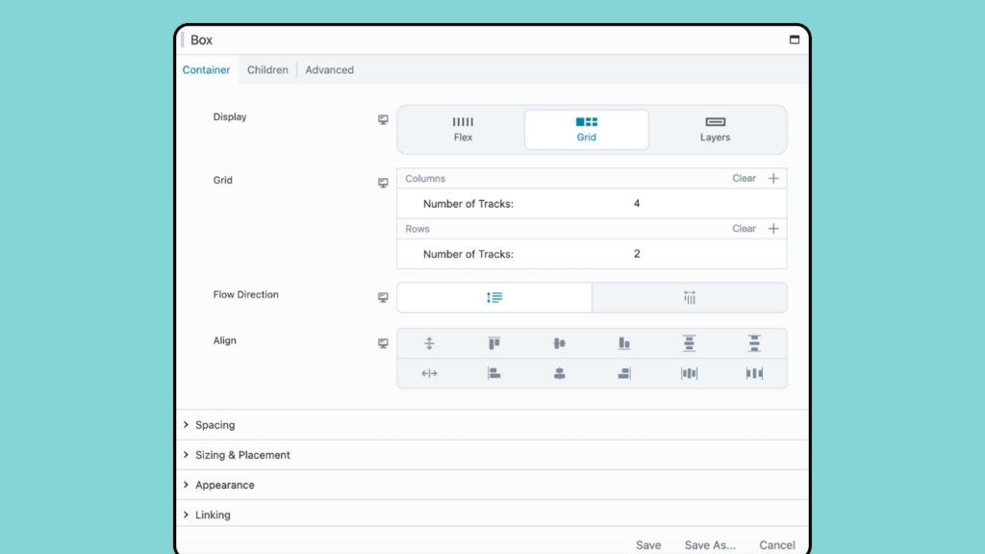The width and height of the screenshot is (985, 554).
Task: Open the Advanced tab
Action: click(x=329, y=69)
